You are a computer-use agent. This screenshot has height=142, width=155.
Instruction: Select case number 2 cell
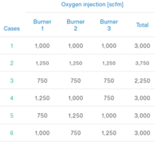coord(12,63)
